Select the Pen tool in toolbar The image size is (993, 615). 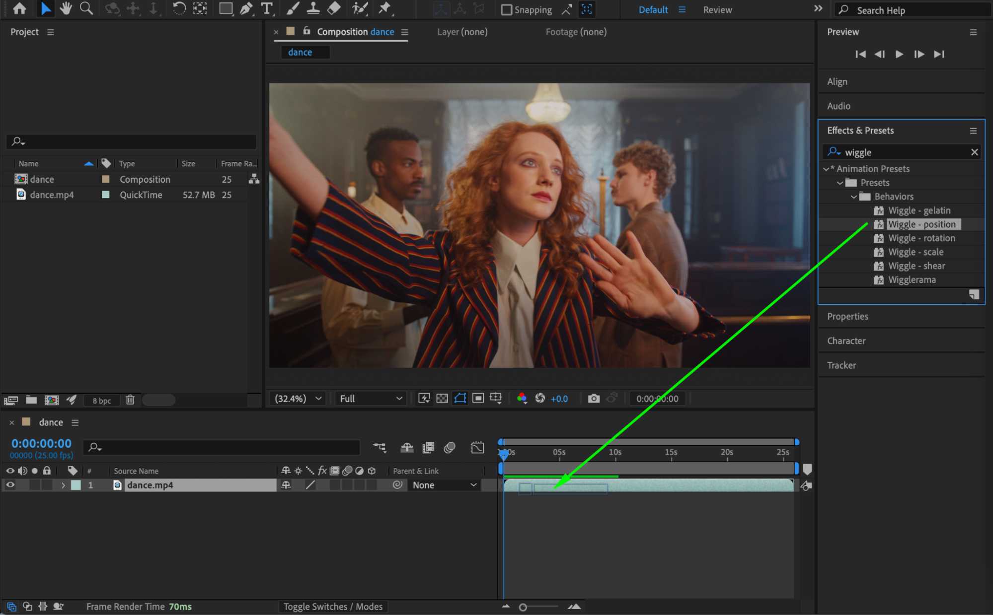click(x=246, y=8)
